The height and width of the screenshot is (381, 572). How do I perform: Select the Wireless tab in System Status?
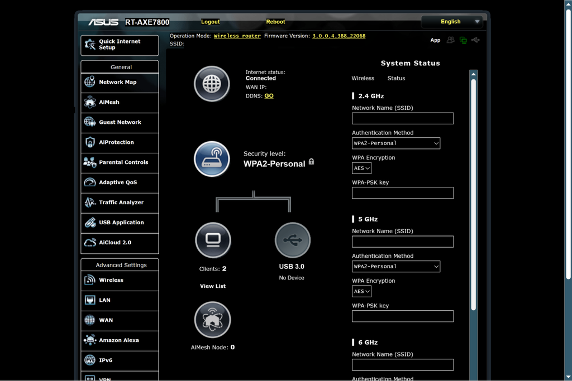pyautogui.click(x=364, y=78)
